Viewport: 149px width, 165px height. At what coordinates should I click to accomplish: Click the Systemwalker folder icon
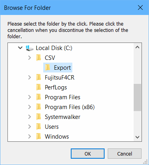click(x=39, y=117)
